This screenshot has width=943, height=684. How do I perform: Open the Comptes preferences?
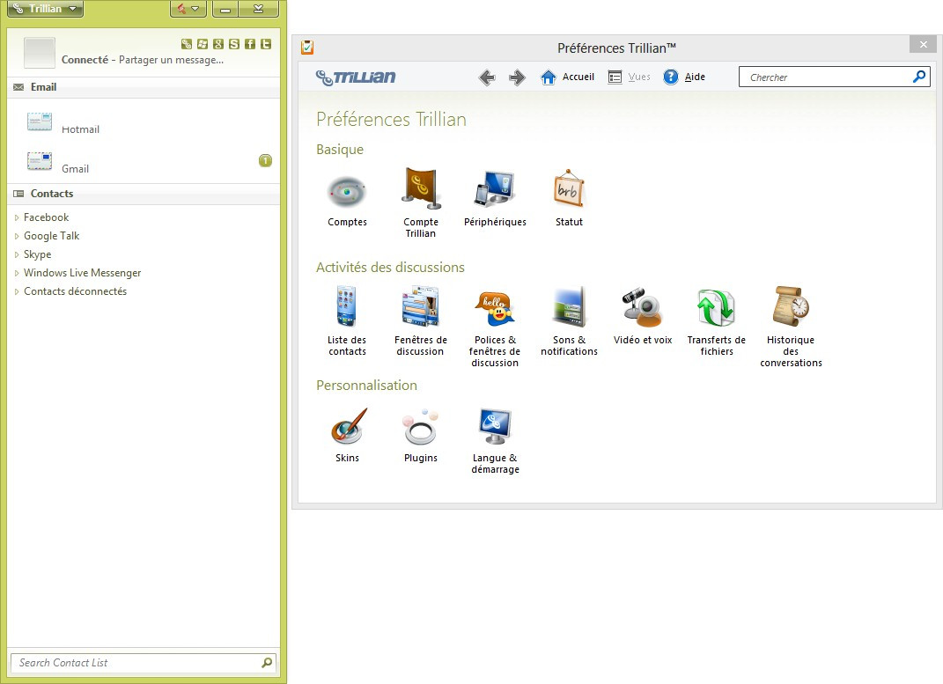(347, 201)
